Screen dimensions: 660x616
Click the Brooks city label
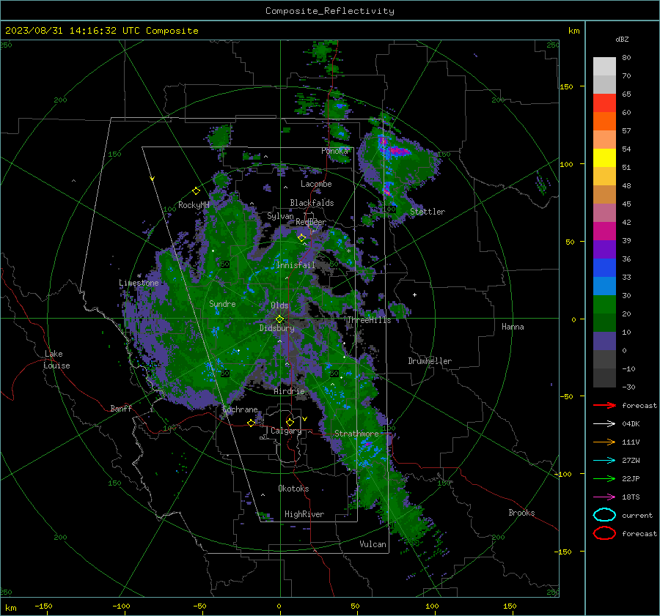coord(521,513)
